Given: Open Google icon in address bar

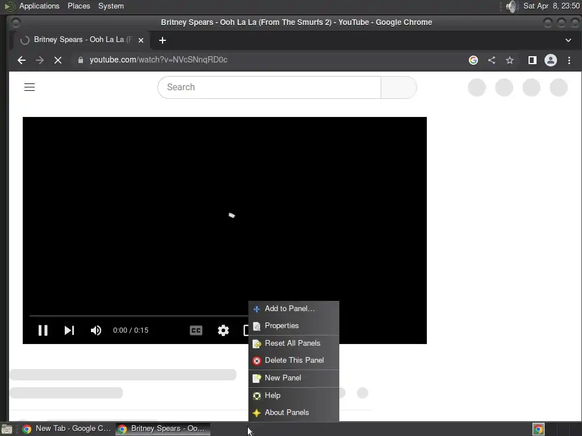Looking at the screenshot, I should (473, 60).
